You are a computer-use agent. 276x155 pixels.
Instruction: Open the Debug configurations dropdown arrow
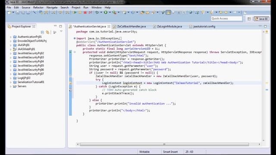[101, 12]
